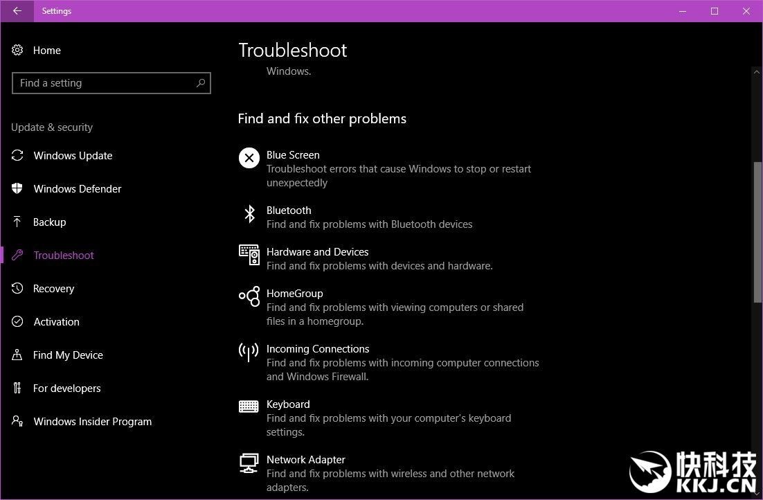Screen dimensions: 763x500
Task: Open Windows Update settings page
Action: (73, 156)
